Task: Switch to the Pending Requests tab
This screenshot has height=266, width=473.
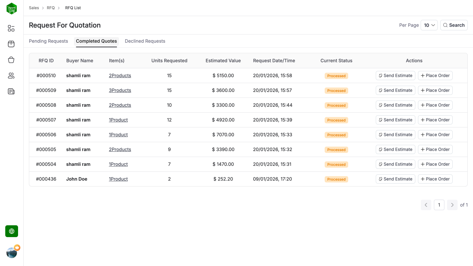Action: click(48, 41)
